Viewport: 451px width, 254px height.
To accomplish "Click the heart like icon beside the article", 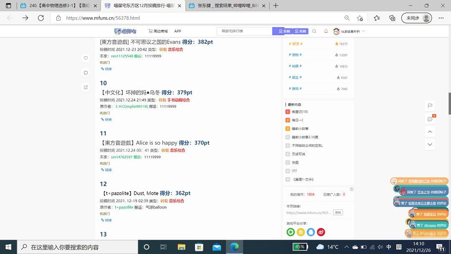I will point(86,58).
